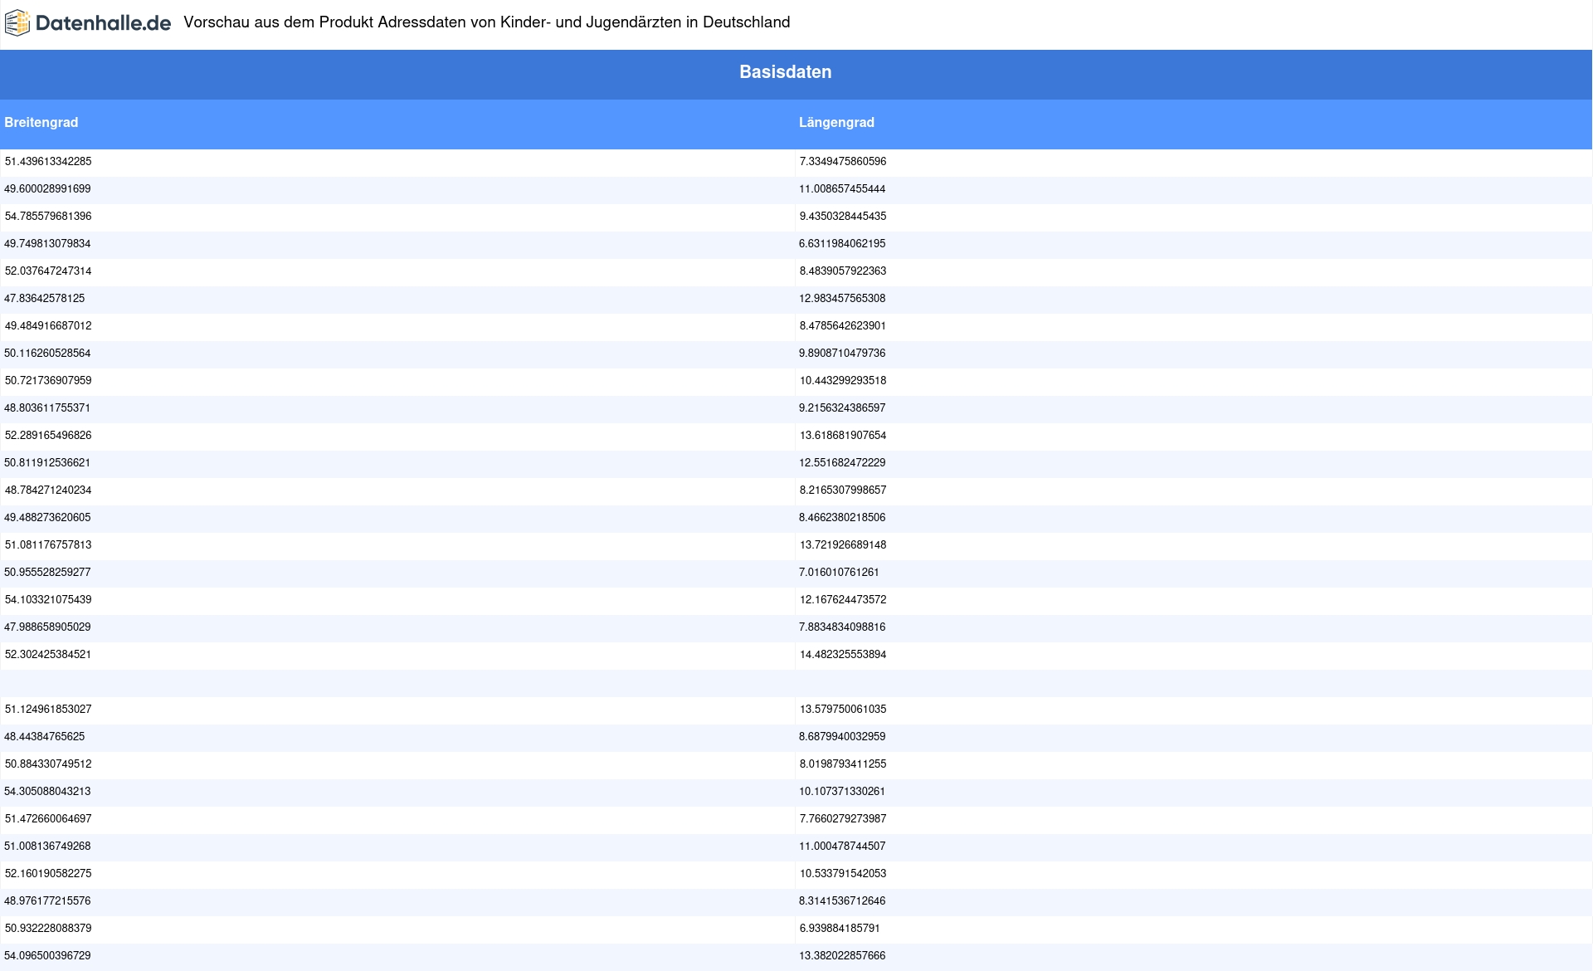Click longitude 12.983457565308
The height and width of the screenshot is (971, 1593).
tap(842, 299)
